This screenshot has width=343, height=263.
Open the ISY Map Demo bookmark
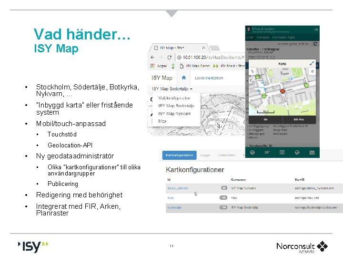coord(195,66)
